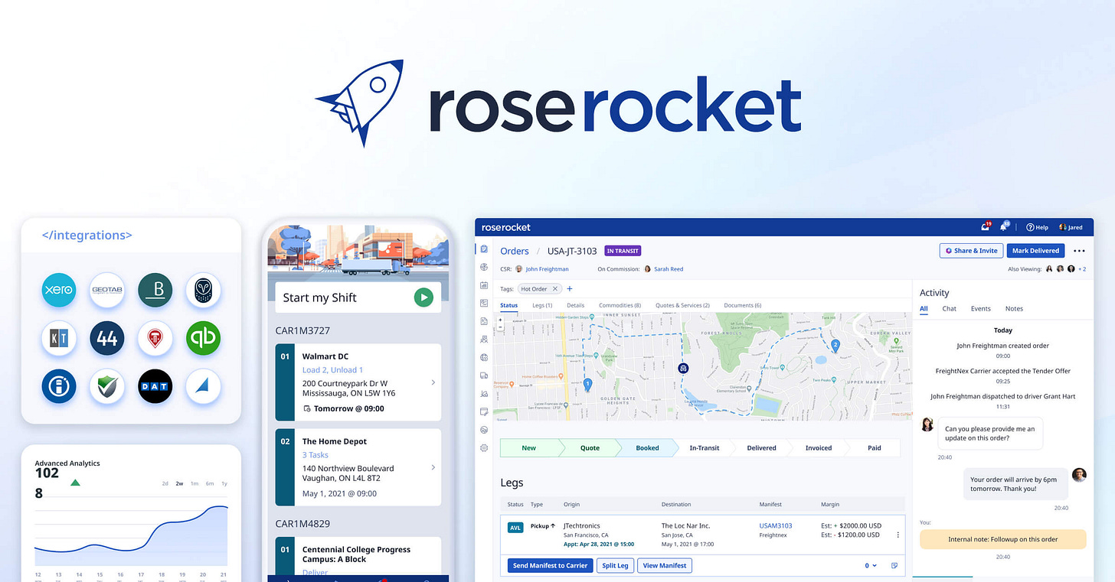Open the JTechtronics leg three-dot menu
Screen dimensions: 1115x582
pos(898,535)
